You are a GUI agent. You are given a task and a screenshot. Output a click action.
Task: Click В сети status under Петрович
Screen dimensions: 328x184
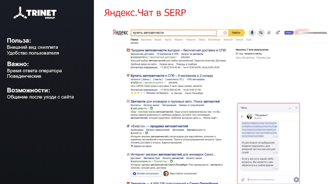(258, 118)
